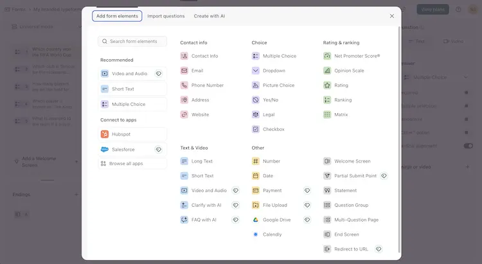Select Short Text under Text & Video
This screenshot has width=482, height=264.
[x=197, y=176]
